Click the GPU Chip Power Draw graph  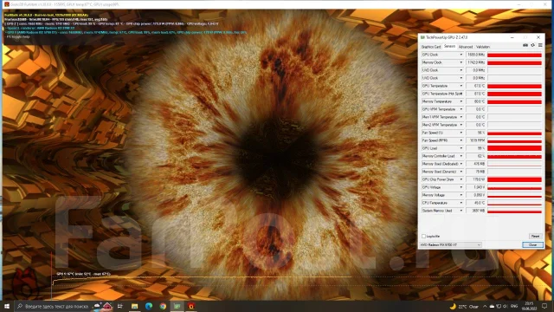click(514, 179)
